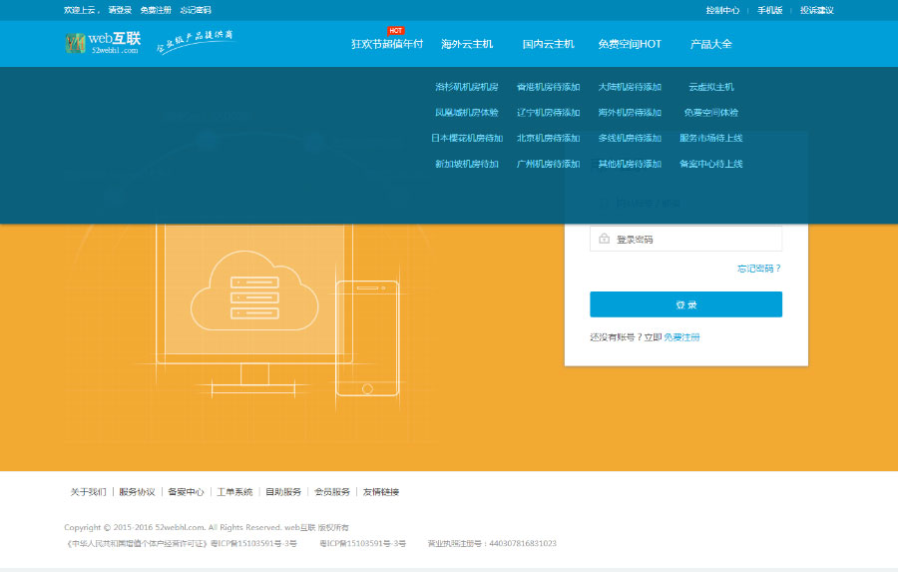Choose 云虚拟主机 from the dropdown panel

point(710,87)
